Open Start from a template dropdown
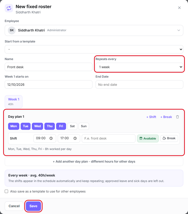This screenshot has height=214, width=188. 94,49
